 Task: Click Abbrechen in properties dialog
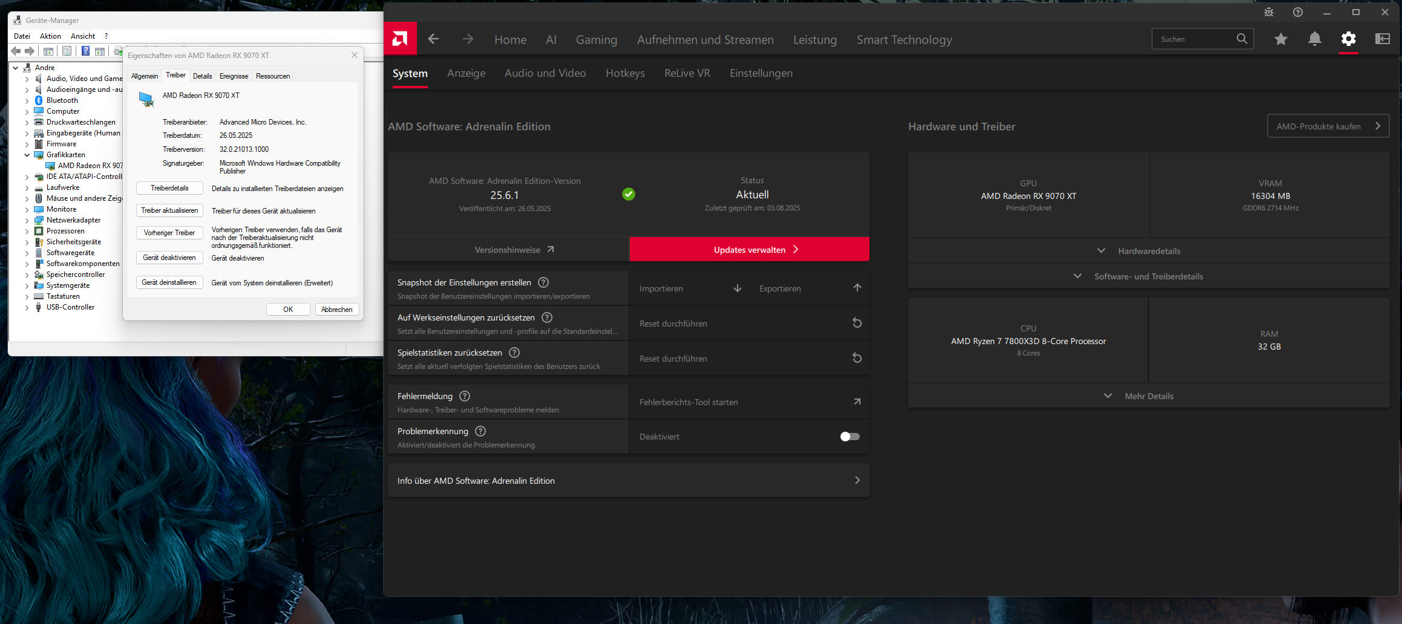click(x=336, y=309)
